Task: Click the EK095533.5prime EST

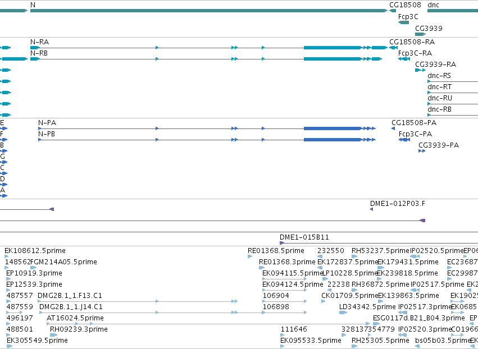Action: [x=283, y=346]
